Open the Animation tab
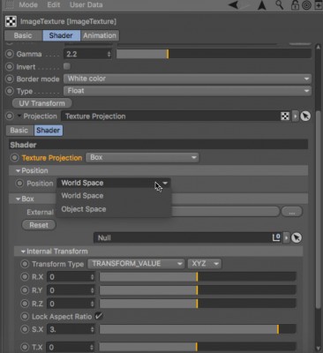The height and width of the screenshot is (353, 323). 100,35
